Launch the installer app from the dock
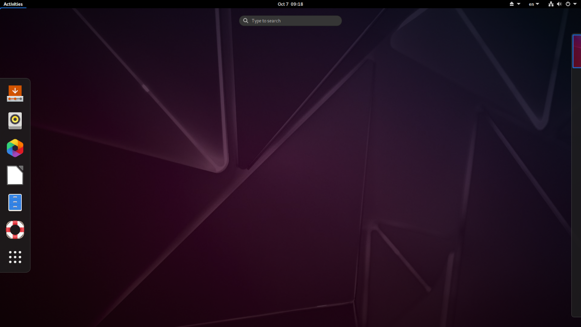 pos(15,93)
